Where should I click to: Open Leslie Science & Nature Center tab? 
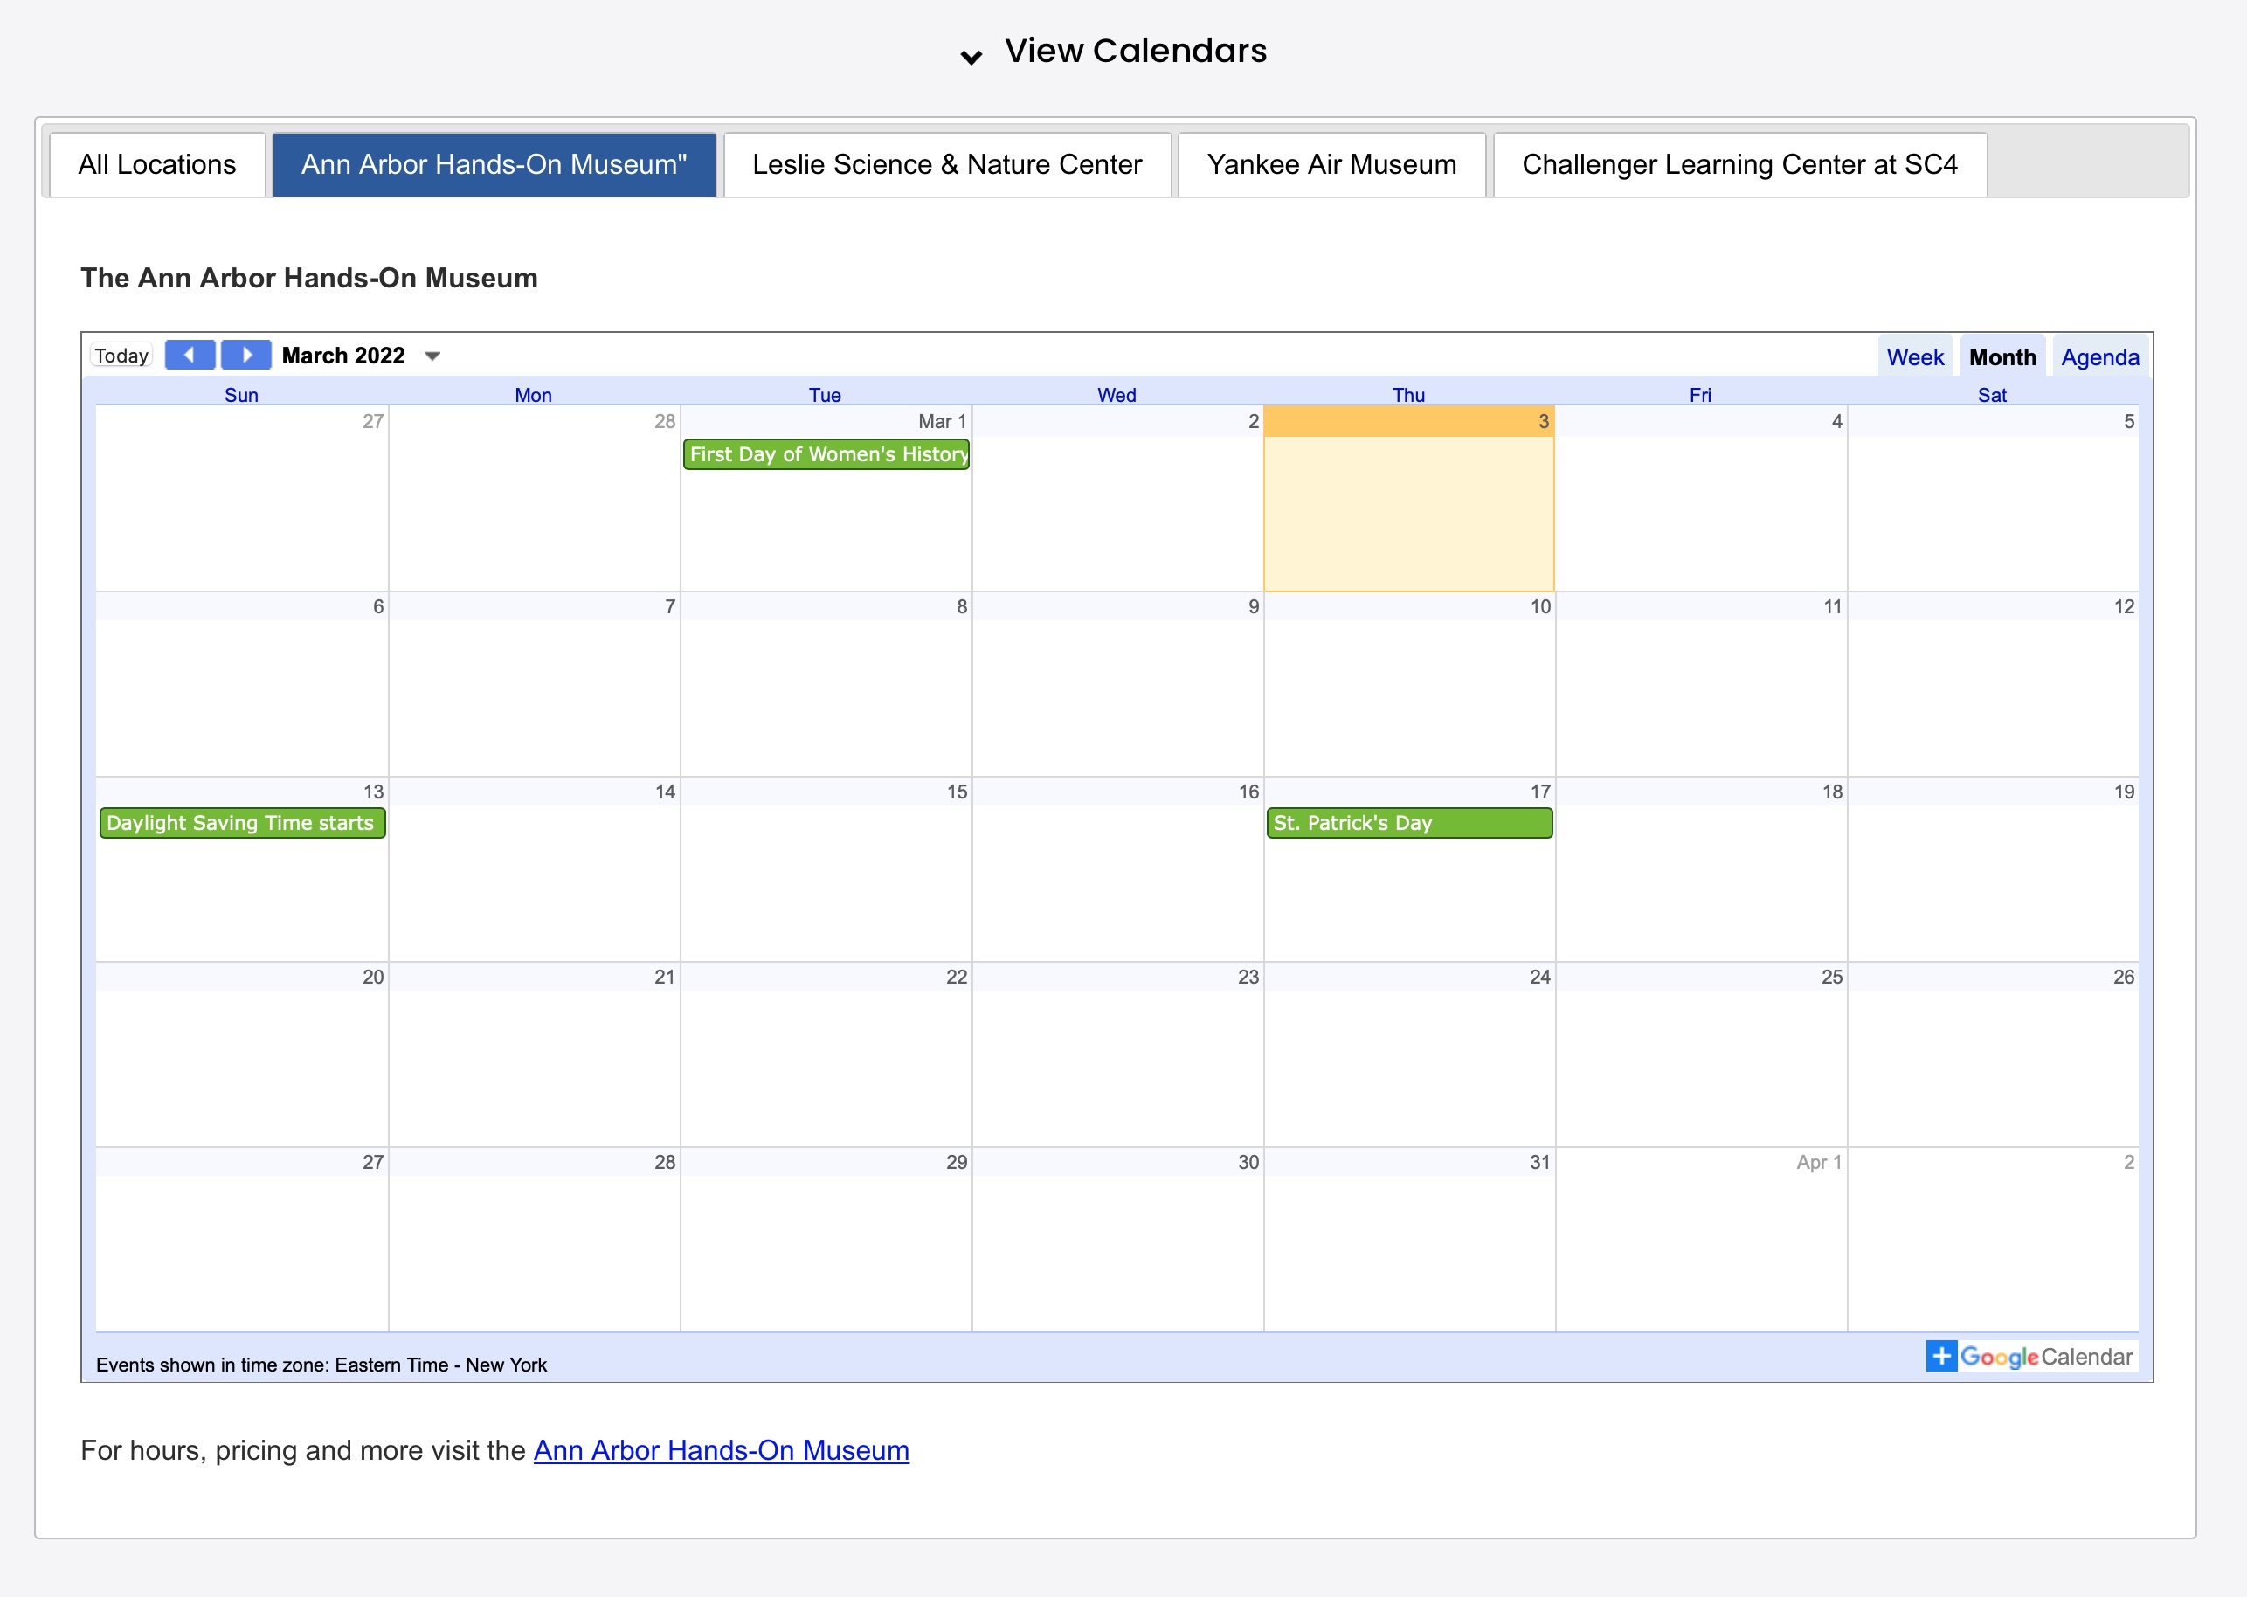coord(947,164)
